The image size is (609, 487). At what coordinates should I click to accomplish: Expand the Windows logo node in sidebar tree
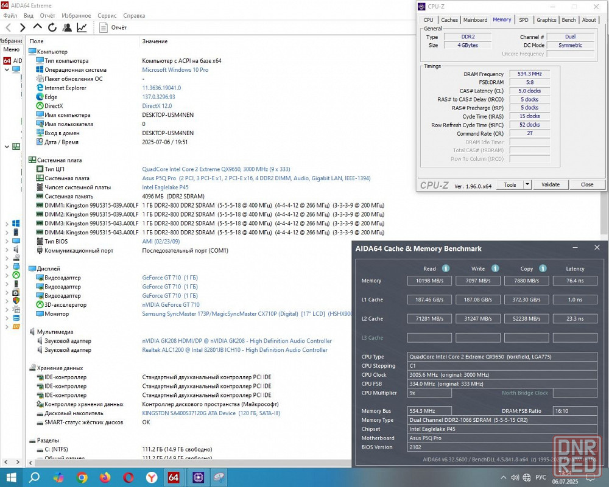click(x=7, y=223)
